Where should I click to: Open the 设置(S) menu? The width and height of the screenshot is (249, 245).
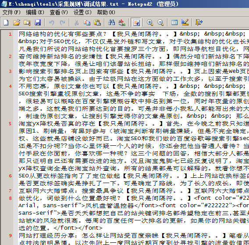tap(82, 12)
